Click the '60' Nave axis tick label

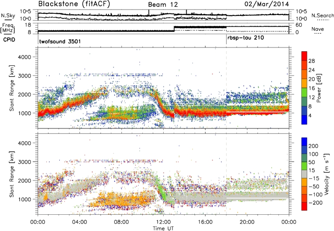coord(299,25)
